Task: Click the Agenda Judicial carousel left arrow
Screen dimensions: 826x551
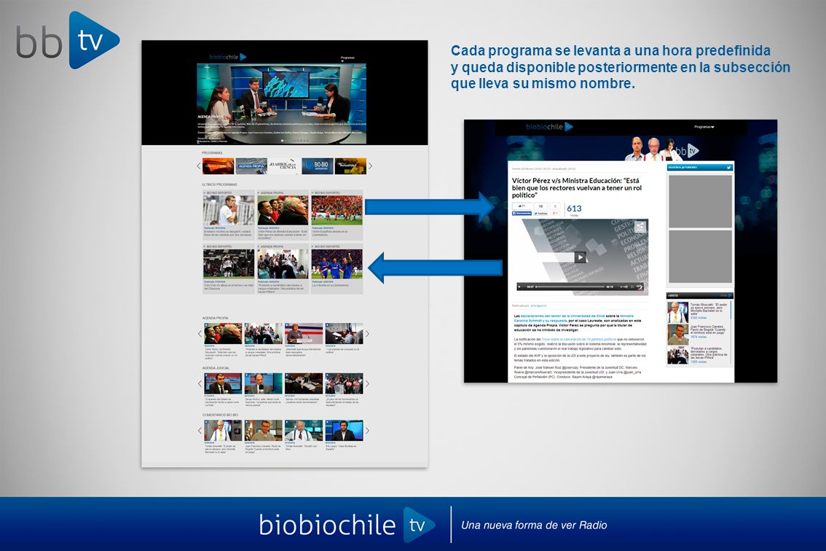Action: 200,383
